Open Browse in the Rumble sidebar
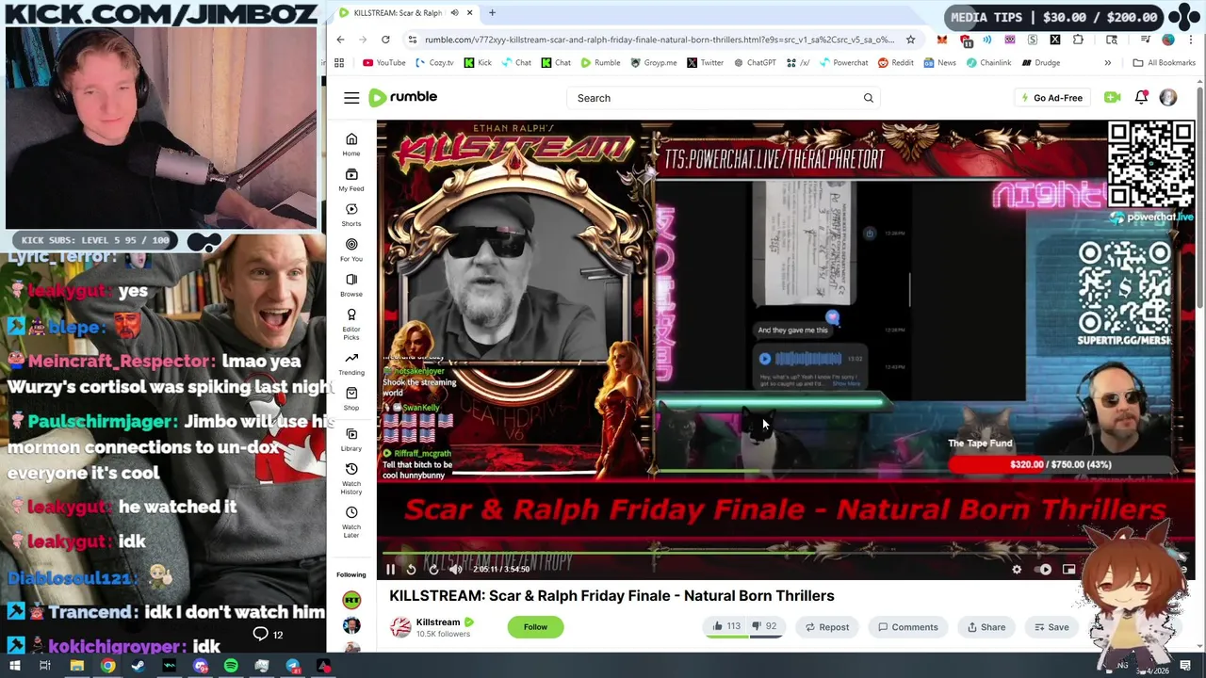Viewport: 1206px width, 678px height. (x=351, y=283)
